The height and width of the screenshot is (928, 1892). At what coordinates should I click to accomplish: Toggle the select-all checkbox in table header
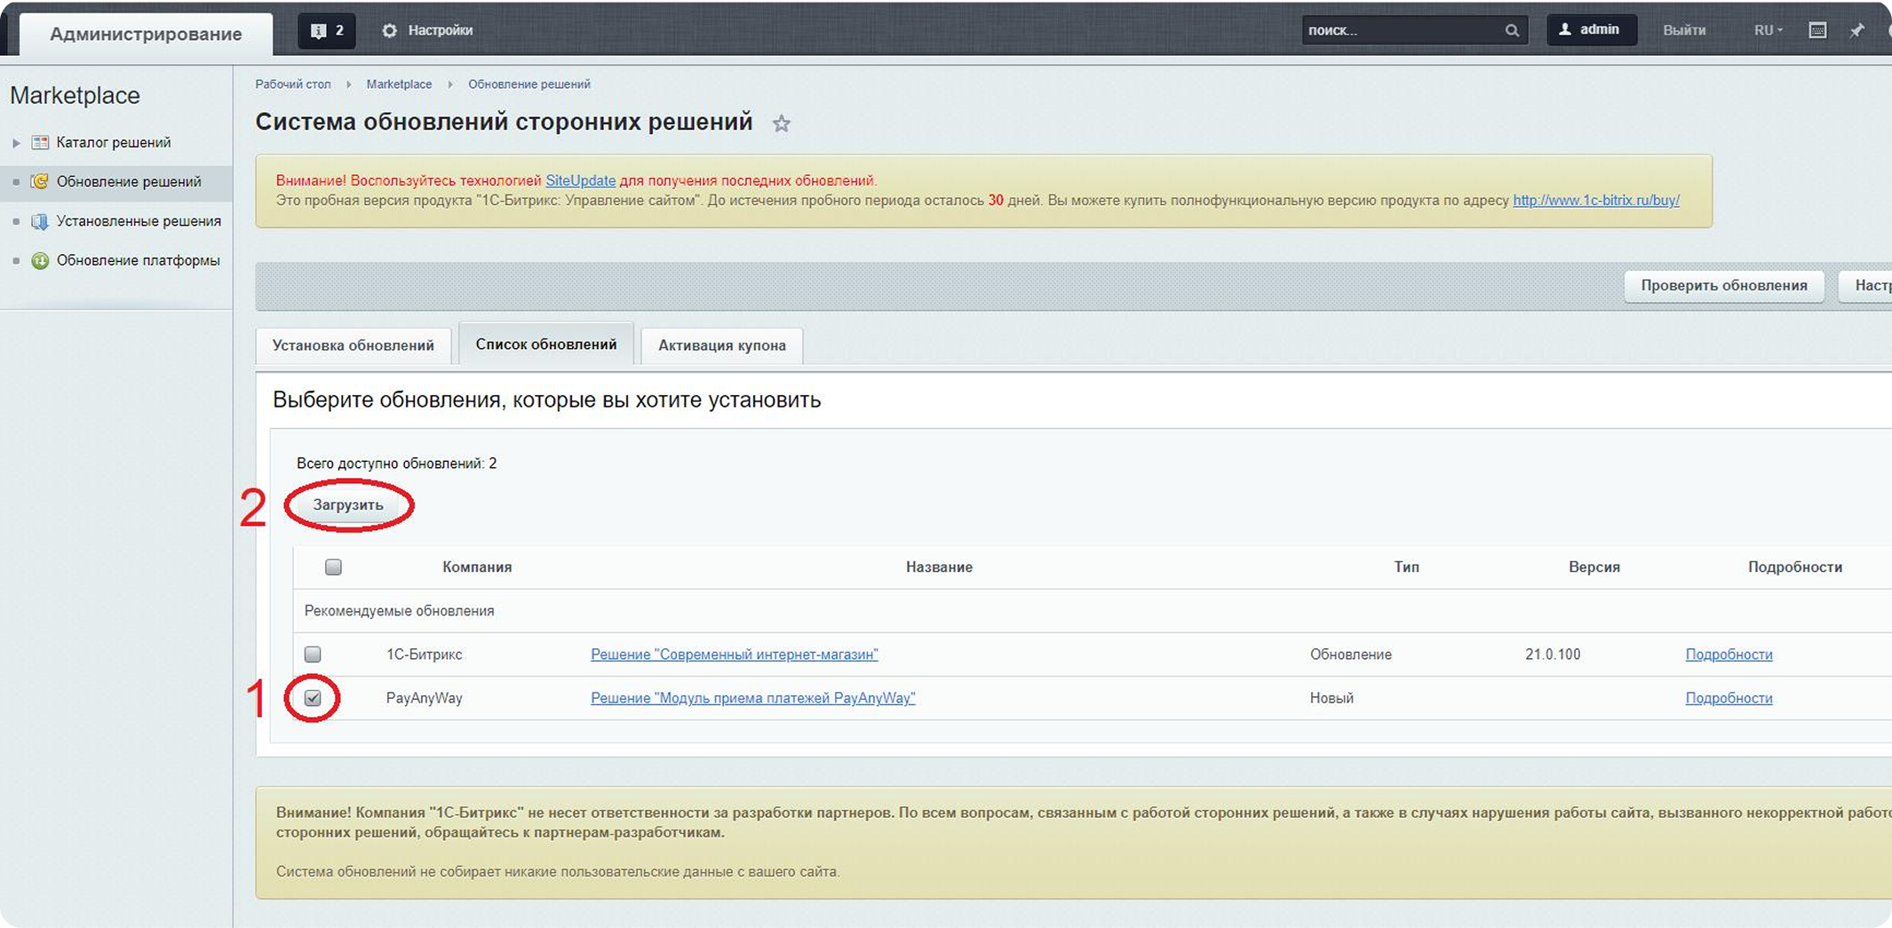pos(333,567)
